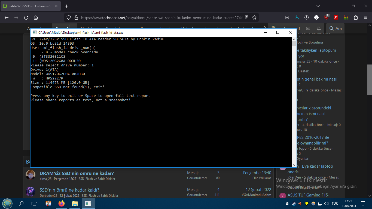Open the history clock icon
The width and height of the screenshot is (372, 209).
tap(307, 17)
